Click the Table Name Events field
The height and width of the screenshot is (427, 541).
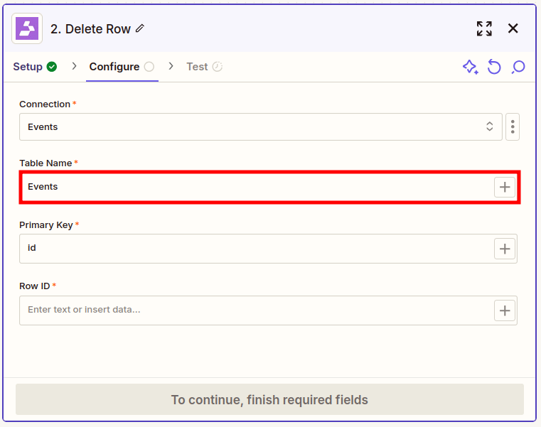pos(257,187)
